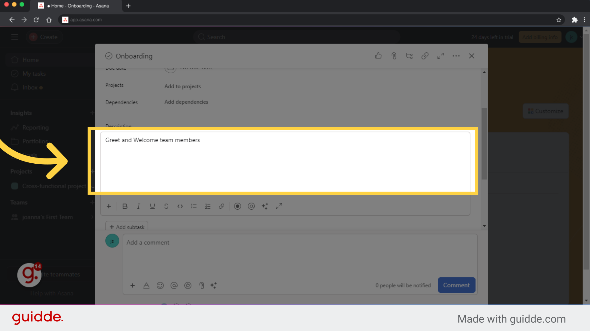Click the js user avatar beside comment
Screen dimensions: 590x331
[x=112, y=241]
